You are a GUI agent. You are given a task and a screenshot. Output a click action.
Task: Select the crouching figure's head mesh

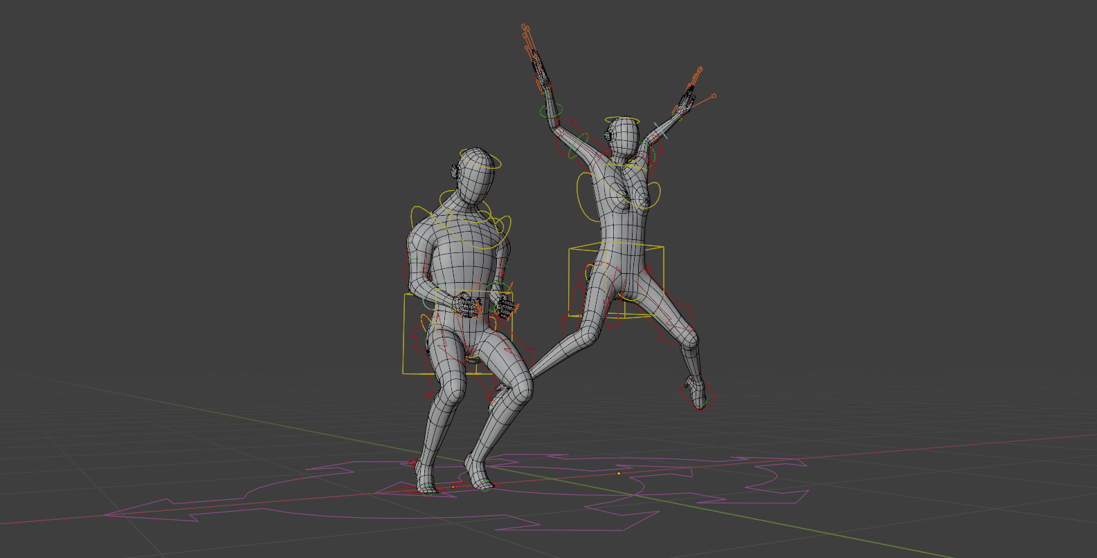point(476,178)
